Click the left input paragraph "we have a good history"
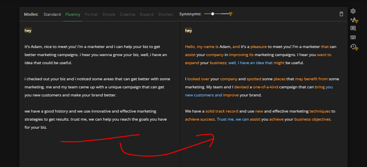Viewport: 367px width, 167px height. [96, 119]
